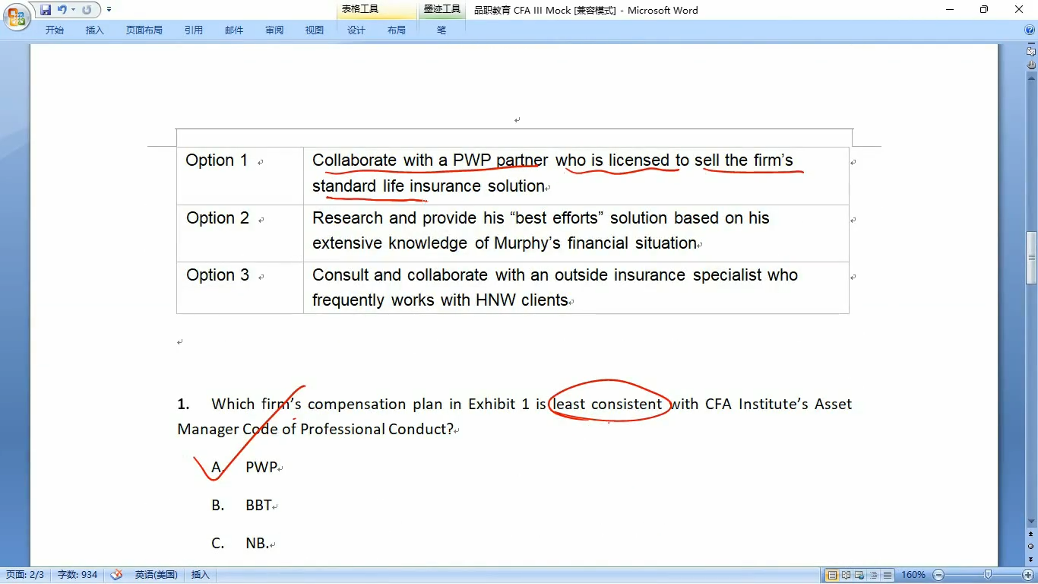1038x584 pixels.
Task: Open word count 字数: 934
Action: [x=78, y=575]
